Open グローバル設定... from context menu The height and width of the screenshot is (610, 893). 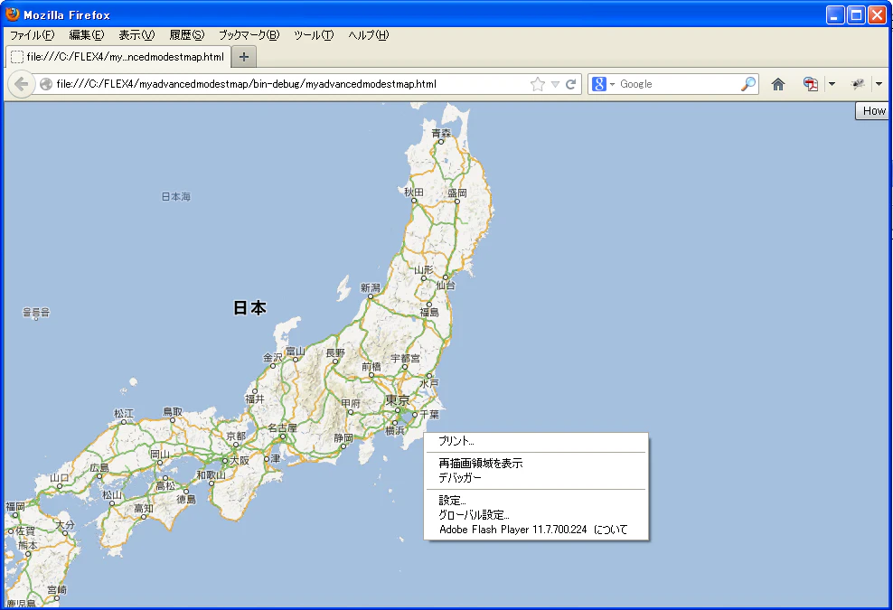click(537, 515)
